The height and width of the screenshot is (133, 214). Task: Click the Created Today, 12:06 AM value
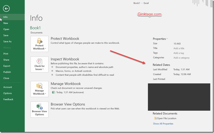[x=182, y=74]
